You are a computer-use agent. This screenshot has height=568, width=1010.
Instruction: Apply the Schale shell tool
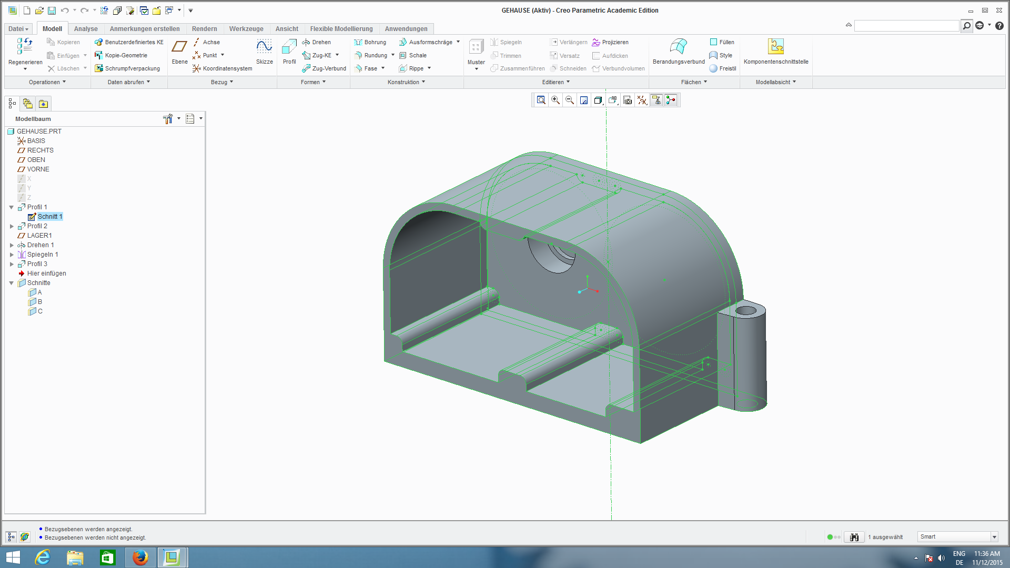click(413, 55)
